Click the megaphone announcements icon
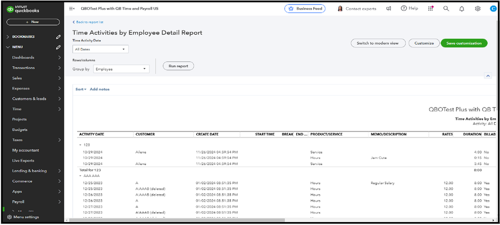Image resolution: width=500 pixels, height=225 pixels. point(388,8)
